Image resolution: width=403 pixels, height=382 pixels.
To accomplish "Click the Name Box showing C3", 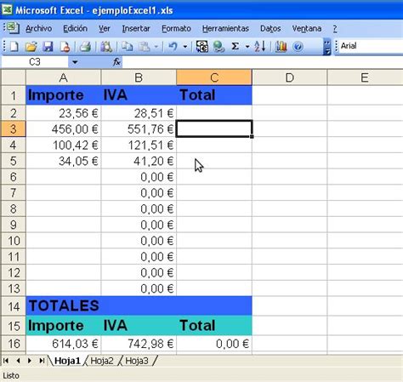I will click(x=35, y=62).
